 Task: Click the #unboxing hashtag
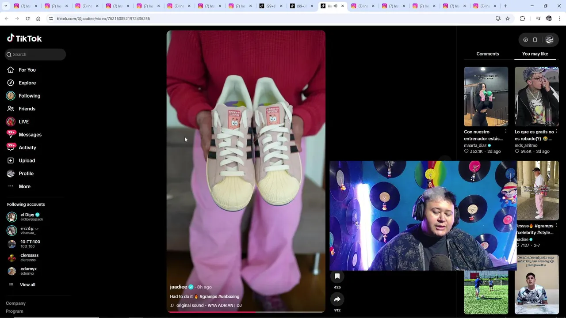(229, 296)
